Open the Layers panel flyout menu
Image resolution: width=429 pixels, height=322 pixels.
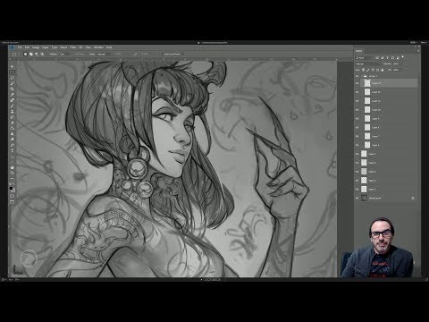(x=418, y=51)
